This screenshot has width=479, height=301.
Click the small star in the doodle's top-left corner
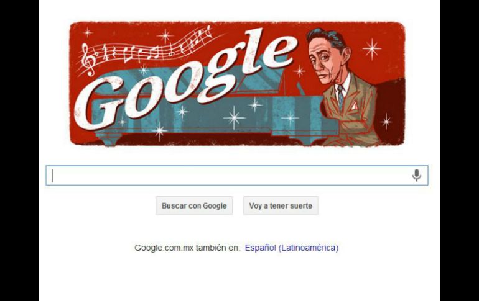point(88,32)
